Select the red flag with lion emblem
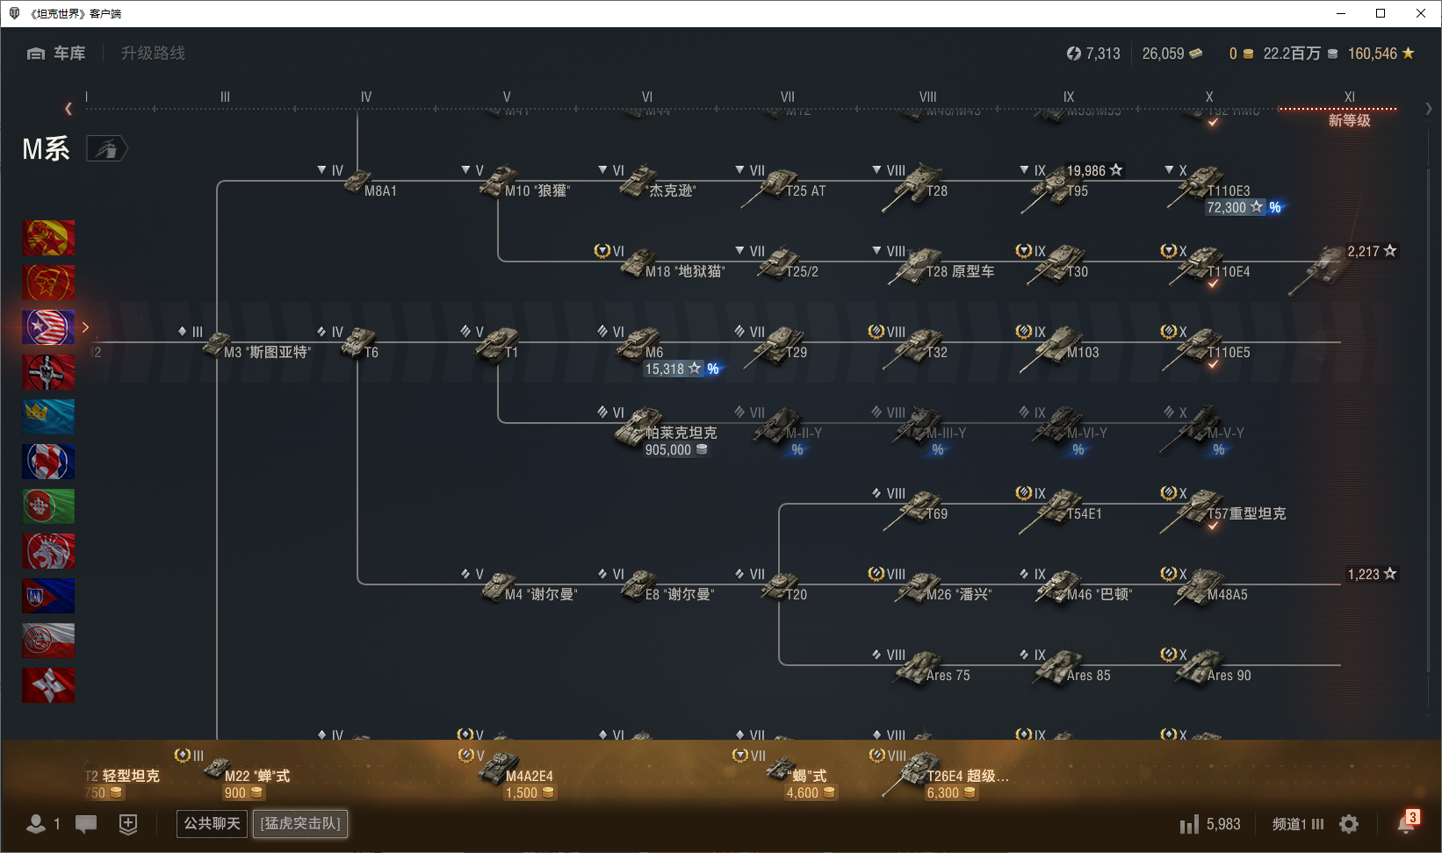Image resolution: width=1442 pixels, height=853 pixels. [48, 551]
